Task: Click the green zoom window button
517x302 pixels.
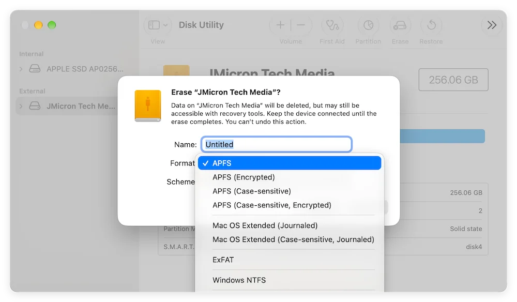Action: [x=52, y=25]
